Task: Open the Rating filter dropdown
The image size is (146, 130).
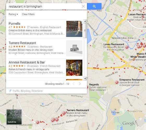Action: (x=13, y=14)
